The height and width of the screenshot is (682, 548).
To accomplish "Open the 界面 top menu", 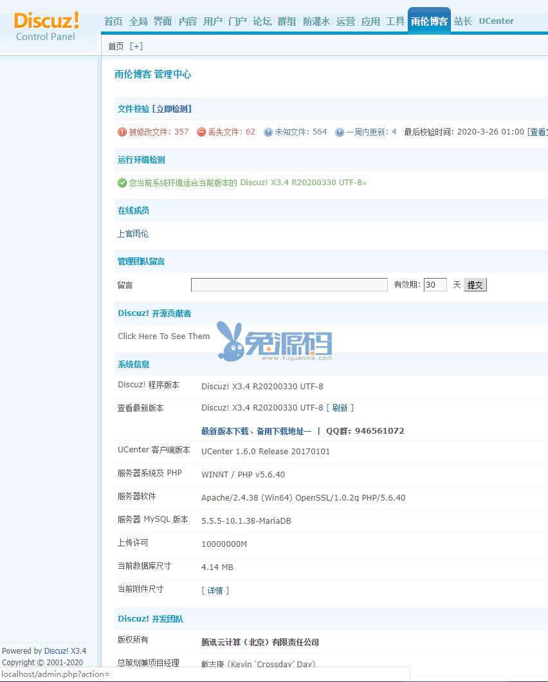I will (x=163, y=21).
